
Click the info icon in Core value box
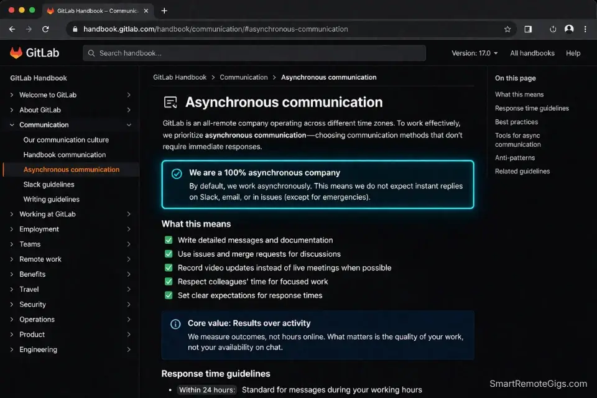coord(175,324)
